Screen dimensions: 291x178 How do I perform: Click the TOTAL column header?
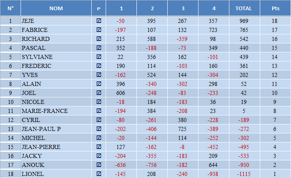[244, 8]
